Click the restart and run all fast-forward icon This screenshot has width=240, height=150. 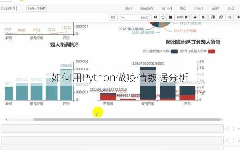155,17
